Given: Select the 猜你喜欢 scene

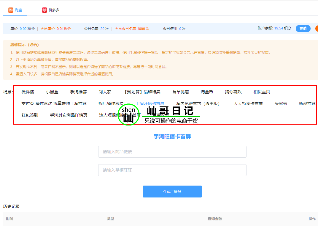Looking at the screenshot, I should coord(233,92).
